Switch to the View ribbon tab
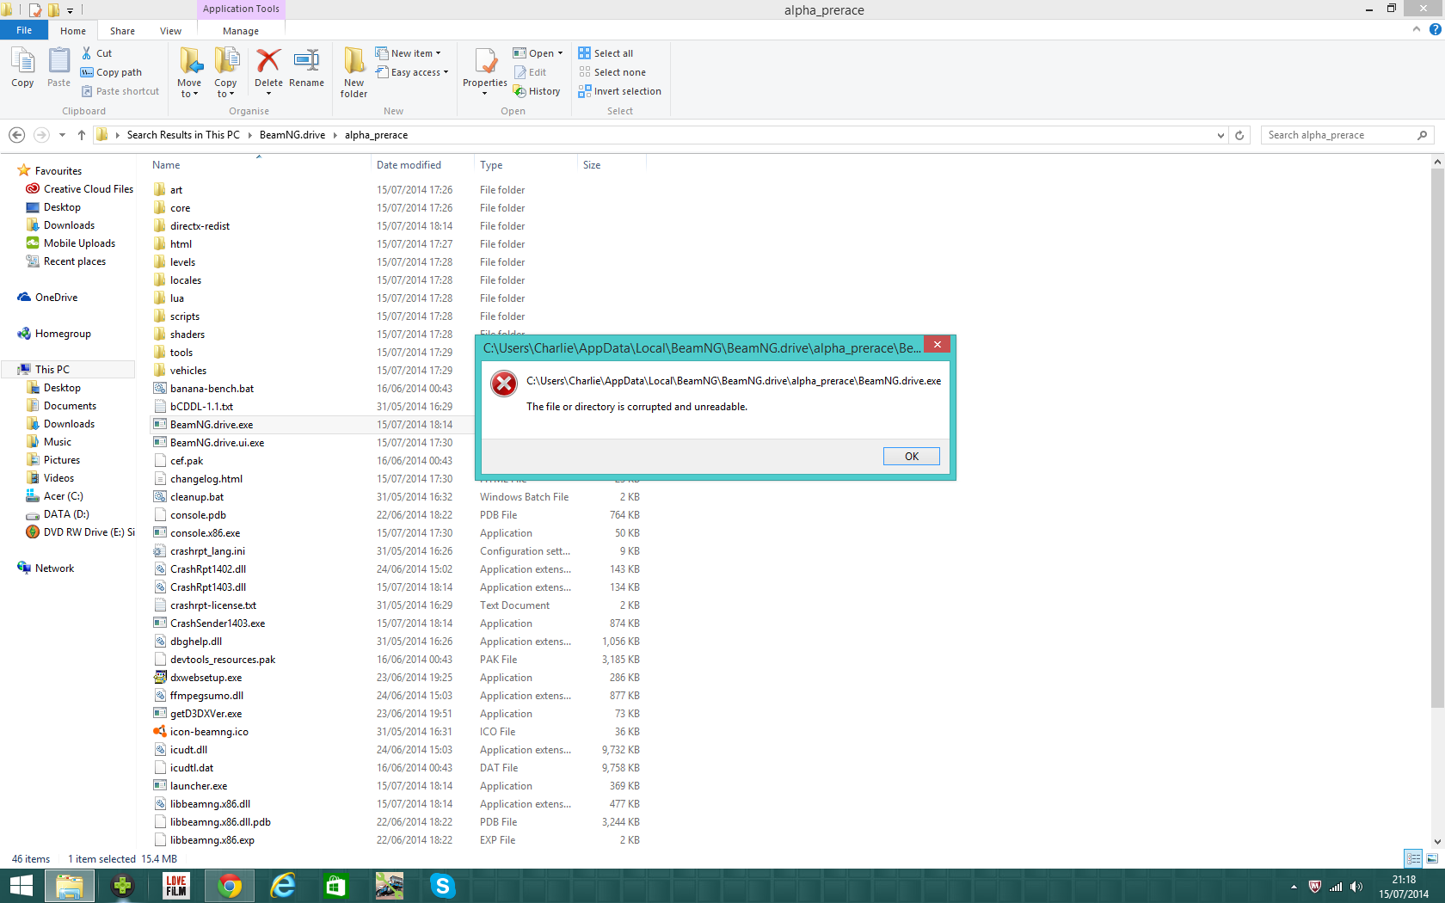 (170, 31)
